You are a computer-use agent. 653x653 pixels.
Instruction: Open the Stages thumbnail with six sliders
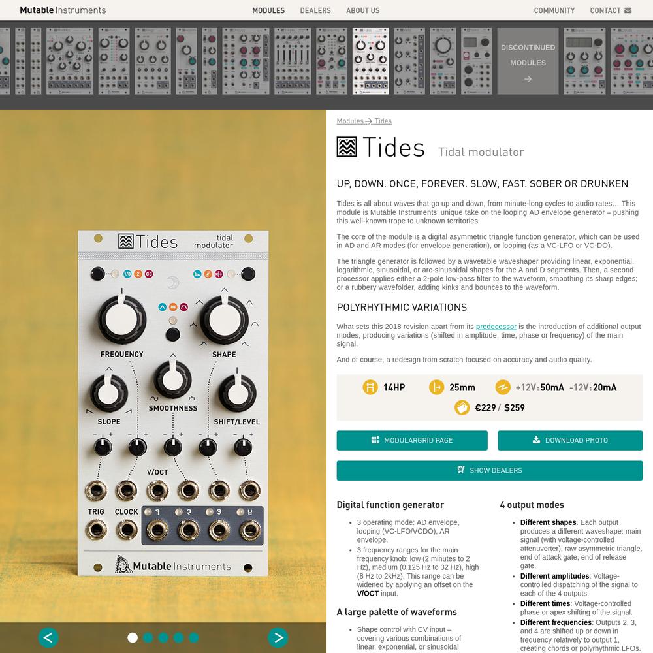(x=293, y=61)
